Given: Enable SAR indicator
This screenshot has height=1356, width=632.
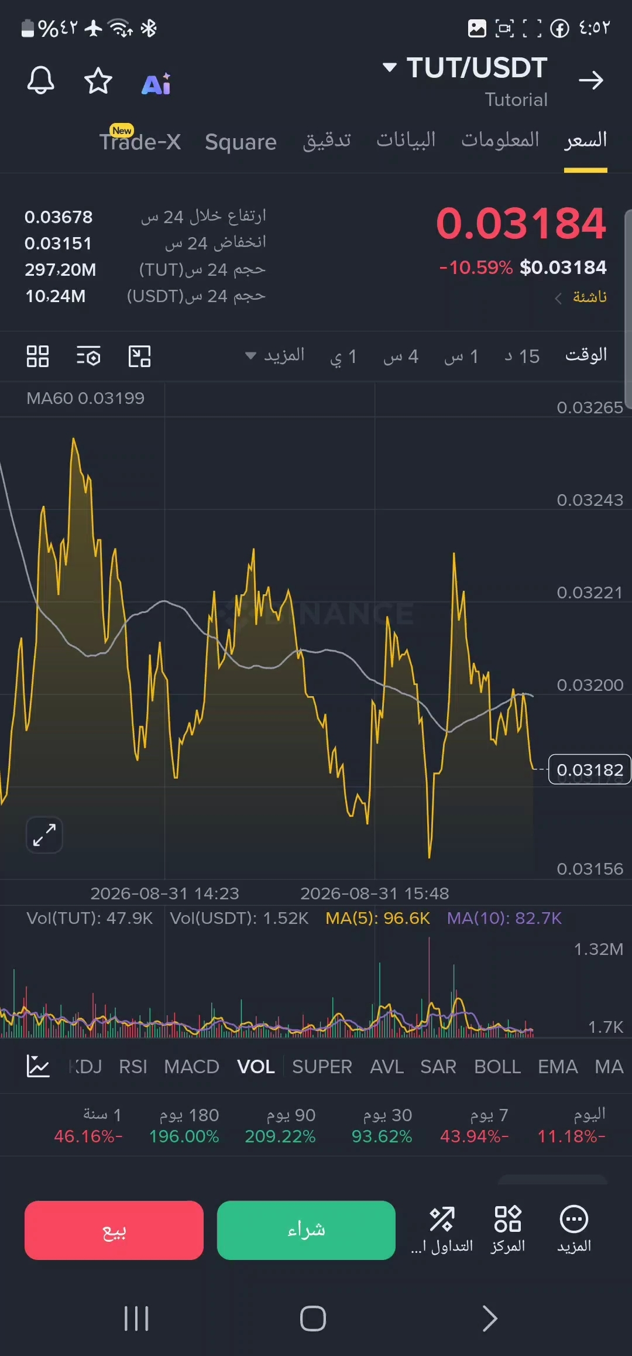Looking at the screenshot, I should click(438, 1067).
